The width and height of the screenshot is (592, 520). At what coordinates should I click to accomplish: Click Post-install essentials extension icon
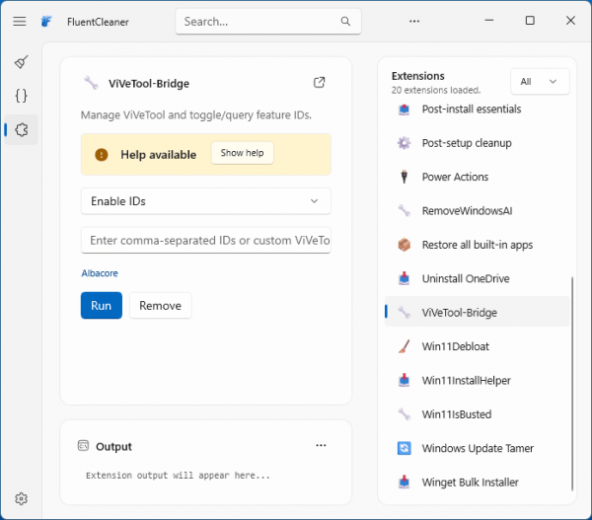point(404,110)
